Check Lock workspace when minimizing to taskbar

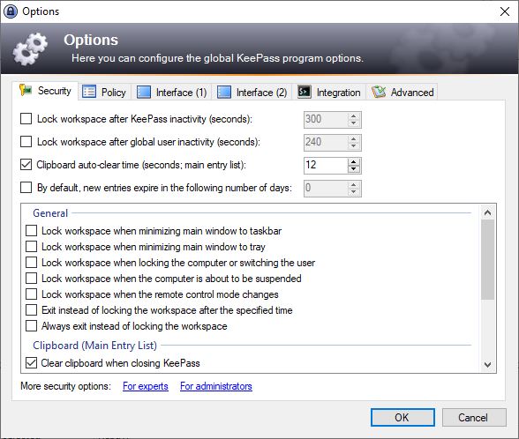31,230
